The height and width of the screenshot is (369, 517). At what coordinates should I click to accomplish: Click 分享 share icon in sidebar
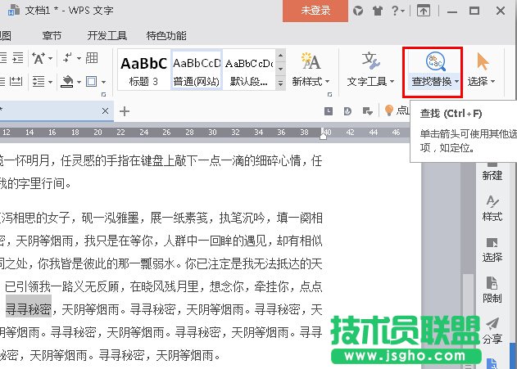[x=492, y=331]
